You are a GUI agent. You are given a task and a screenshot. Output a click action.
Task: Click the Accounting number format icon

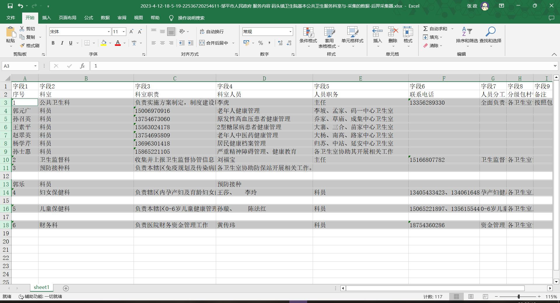(x=246, y=43)
